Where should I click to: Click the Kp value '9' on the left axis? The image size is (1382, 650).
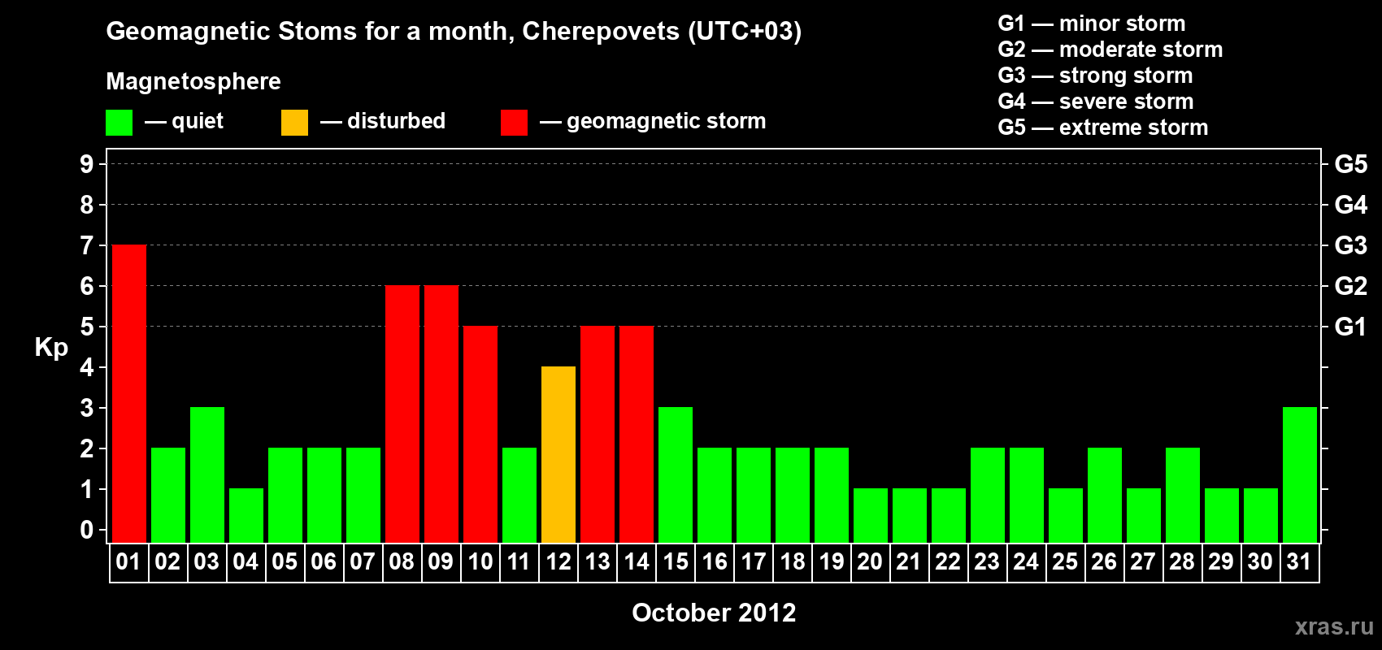pyautogui.click(x=87, y=164)
